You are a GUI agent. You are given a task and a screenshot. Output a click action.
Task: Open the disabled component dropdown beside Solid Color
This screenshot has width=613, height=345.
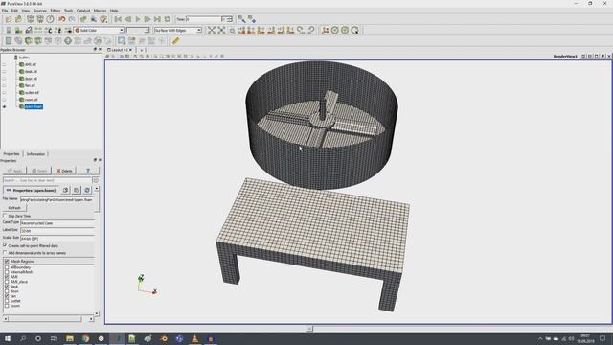coord(138,30)
